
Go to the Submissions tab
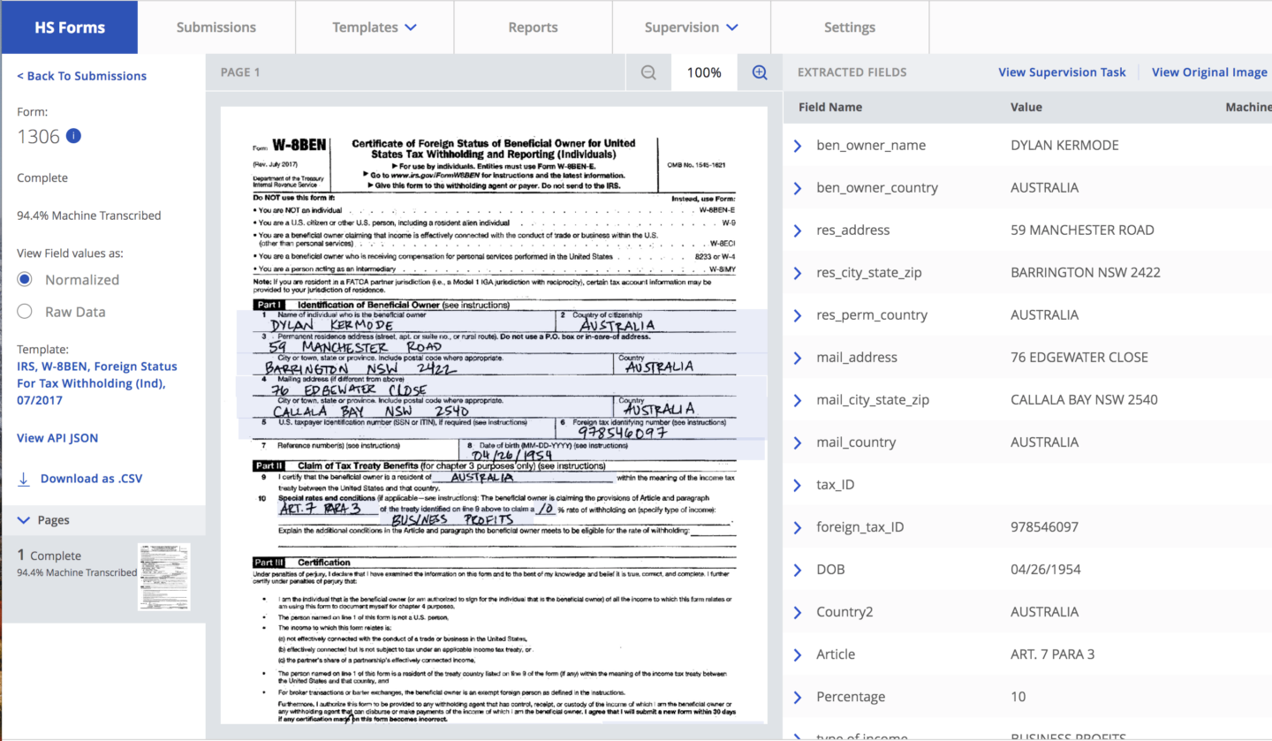pyautogui.click(x=216, y=27)
